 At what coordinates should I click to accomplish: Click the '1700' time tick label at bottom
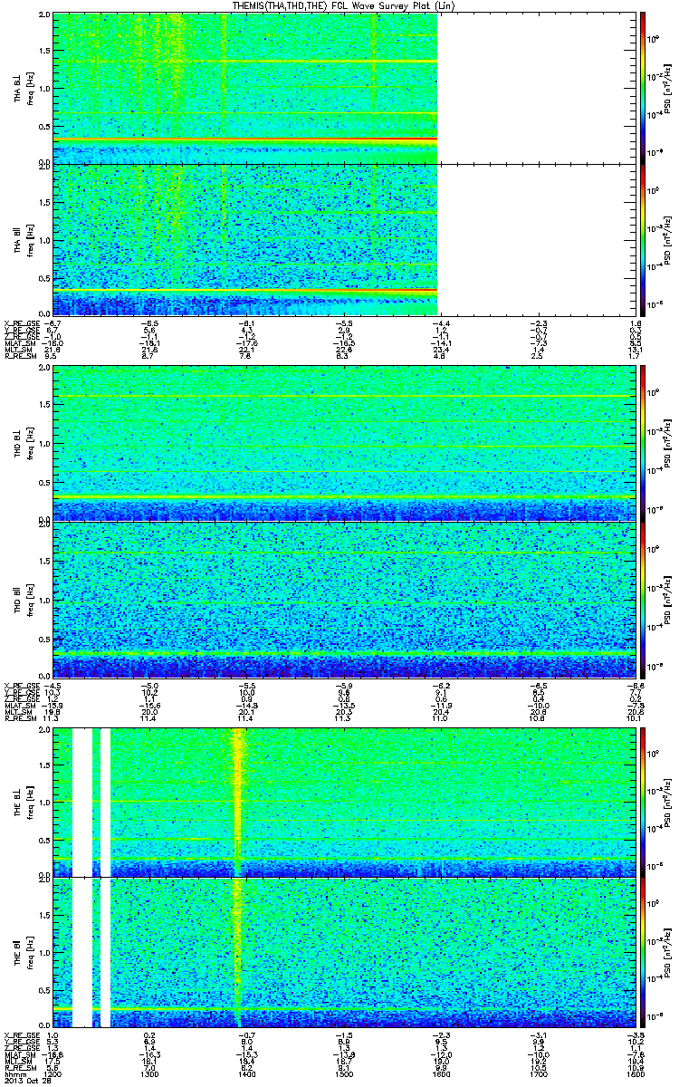537,1073
